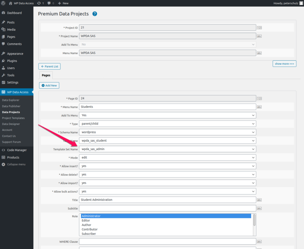Switch to the Pages tab
The height and width of the screenshot is (249, 304).
46,75
